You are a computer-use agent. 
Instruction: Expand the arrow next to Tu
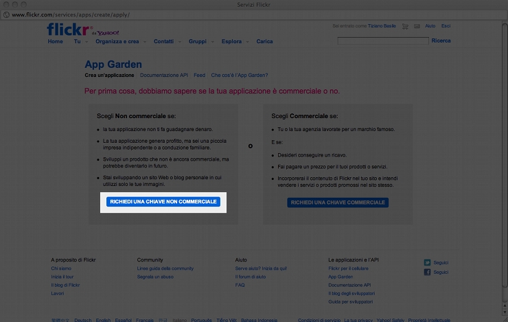pyautogui.click(x=86, y=42)
